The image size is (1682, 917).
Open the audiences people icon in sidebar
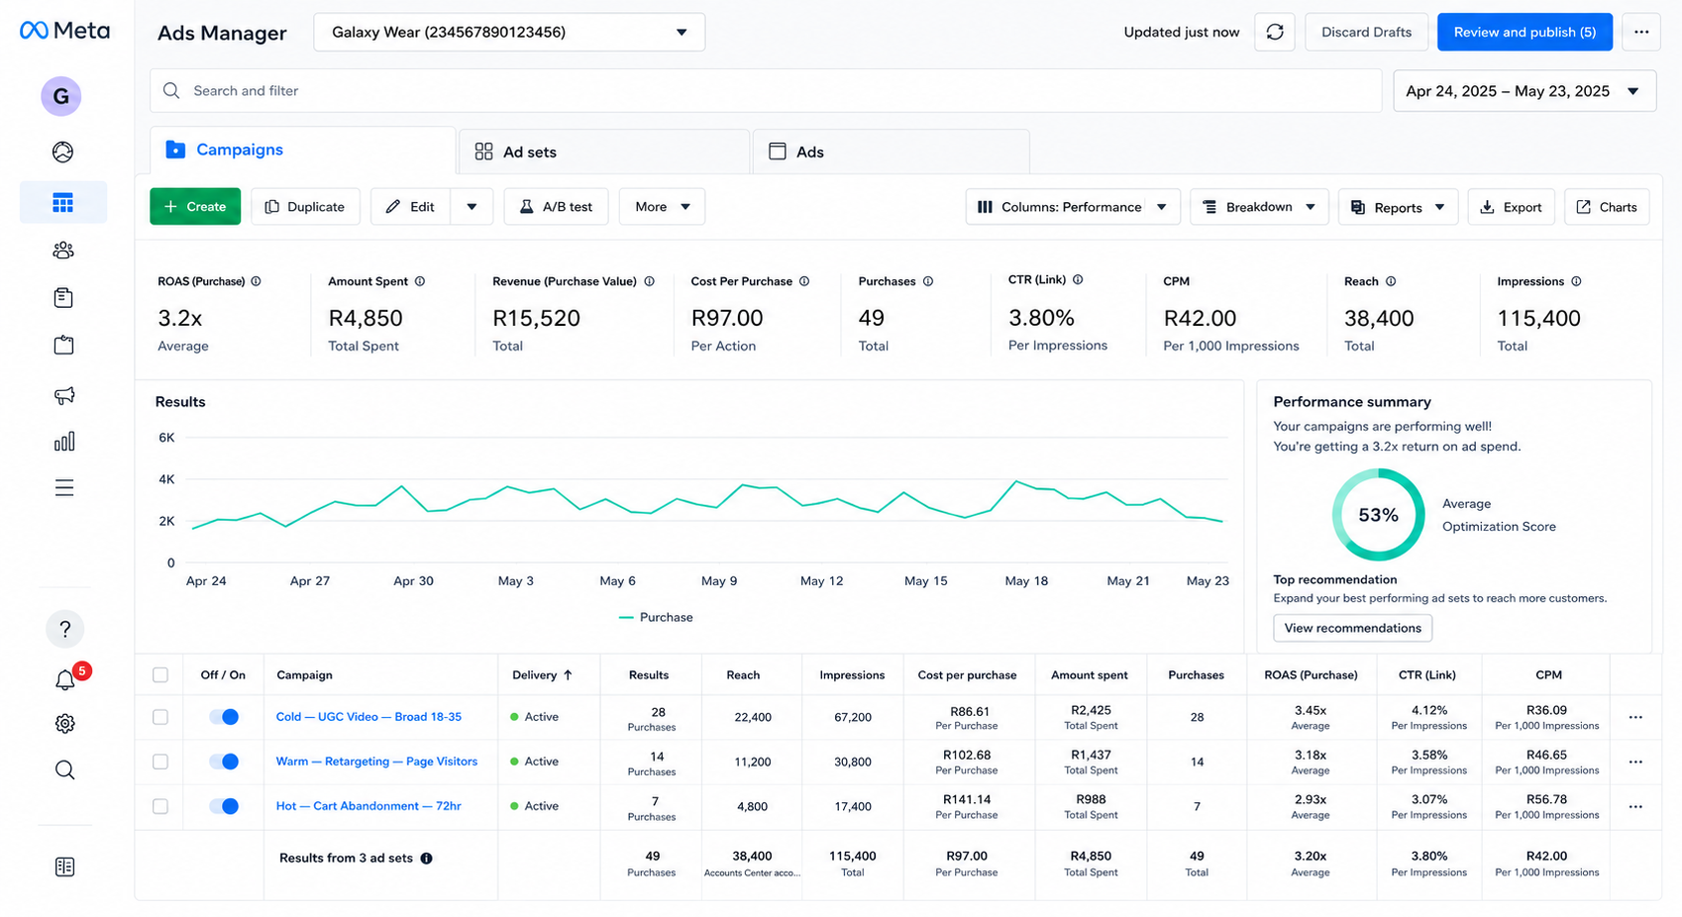click(x=63, y=251)
